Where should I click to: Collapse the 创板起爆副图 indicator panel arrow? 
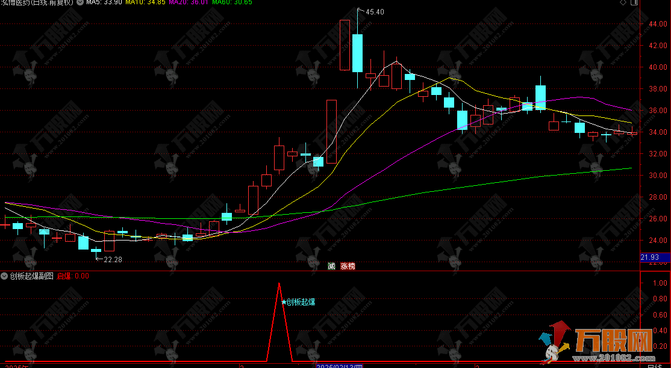5,276
